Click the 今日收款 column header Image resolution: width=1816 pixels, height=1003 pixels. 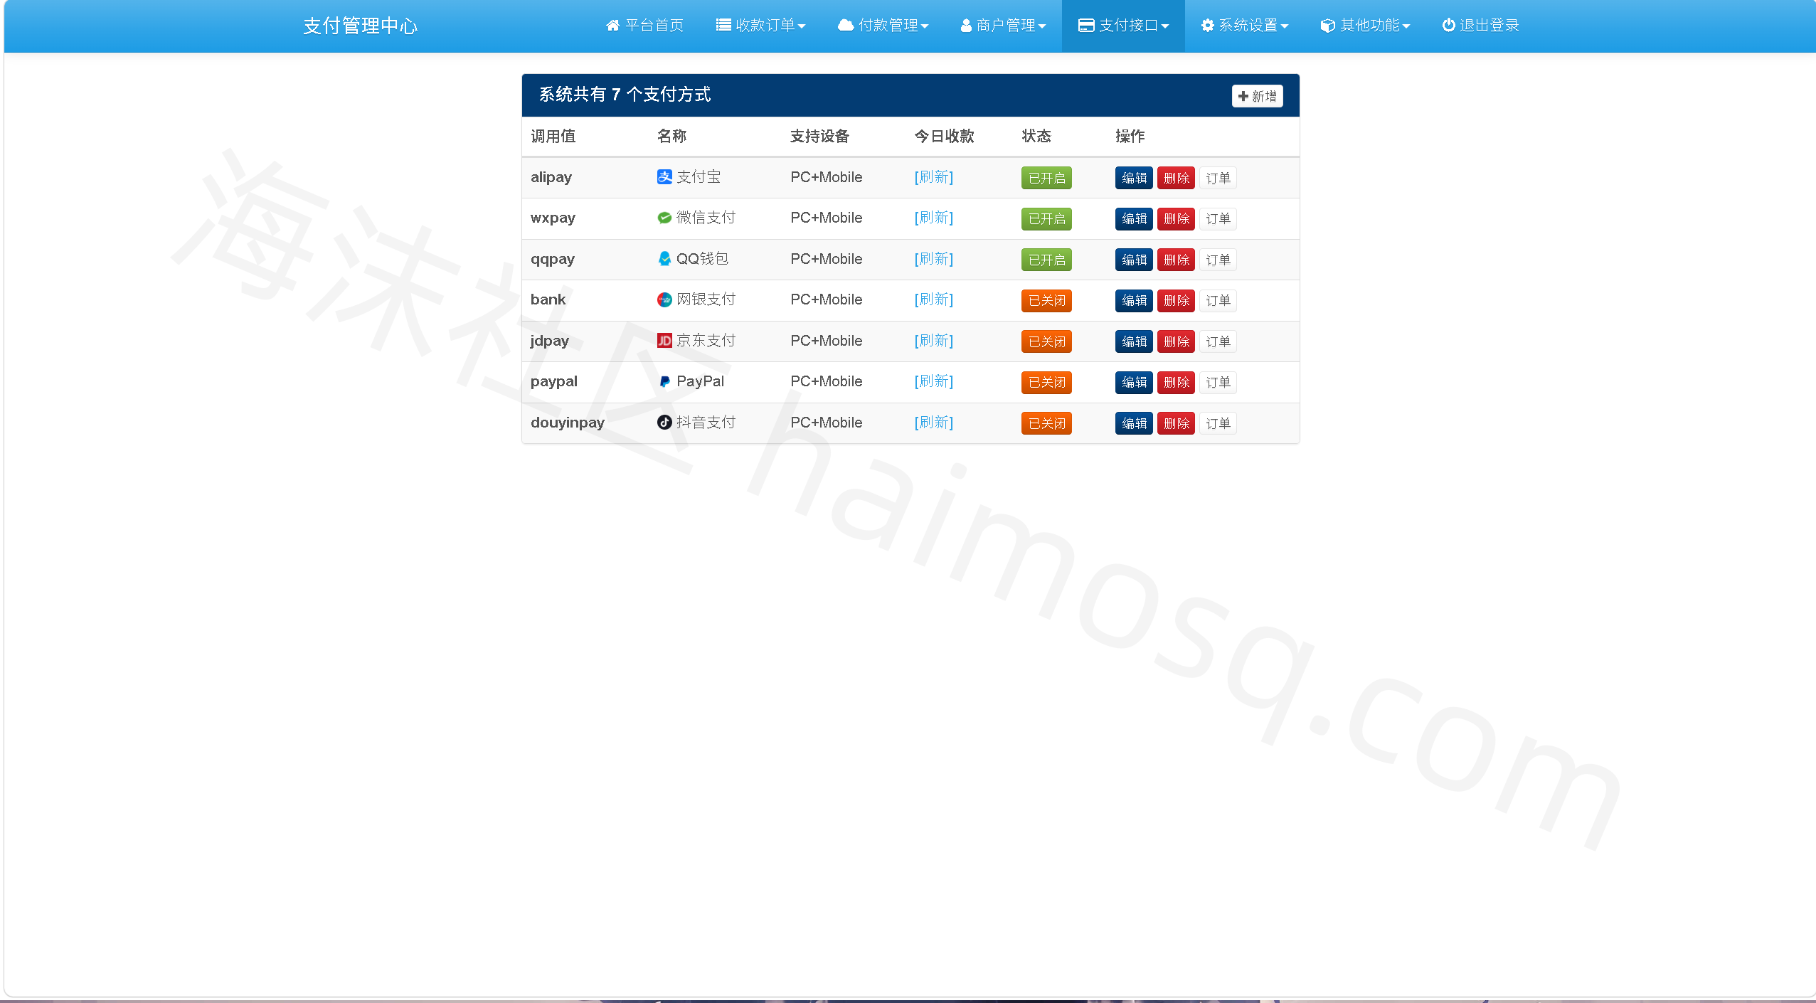point(944,136)
